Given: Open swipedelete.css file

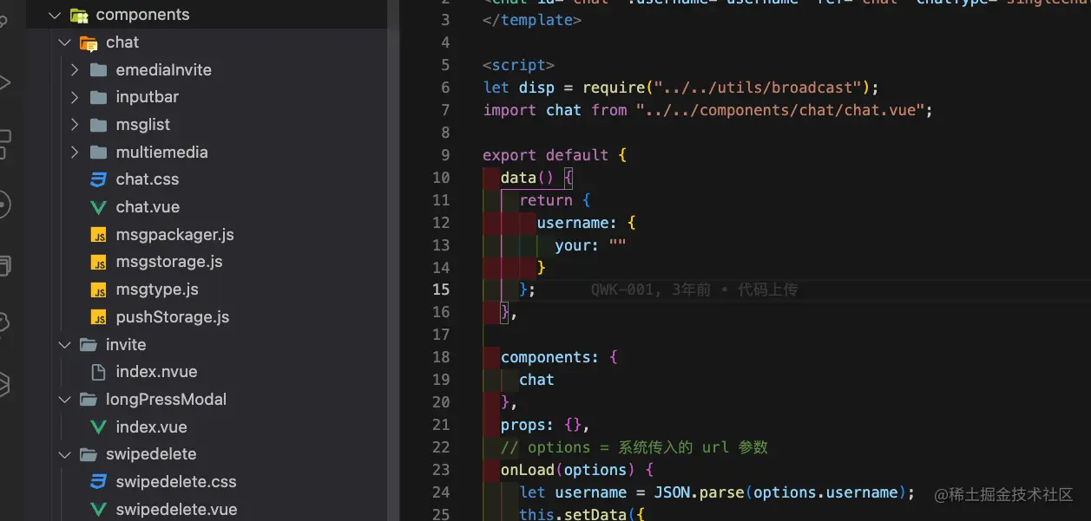Looking at the screenshot, I should click(x=176, y=482).
